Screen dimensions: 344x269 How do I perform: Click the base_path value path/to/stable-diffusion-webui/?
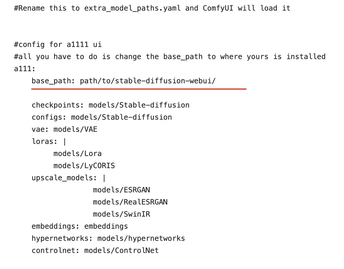[148, 81]
